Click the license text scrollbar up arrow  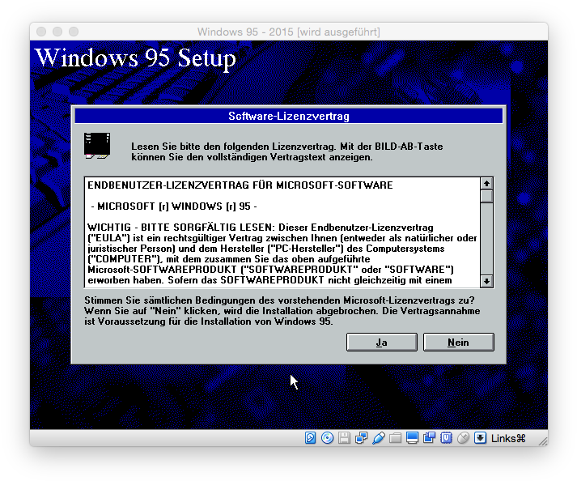[x=486, y=184]
